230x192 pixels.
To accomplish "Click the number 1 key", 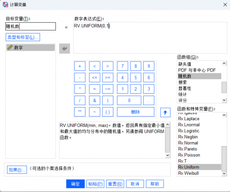I will 122,89.
